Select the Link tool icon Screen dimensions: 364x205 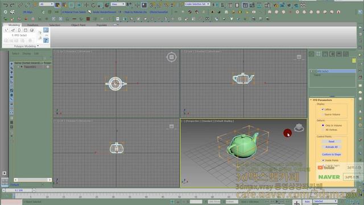point(20,5)
